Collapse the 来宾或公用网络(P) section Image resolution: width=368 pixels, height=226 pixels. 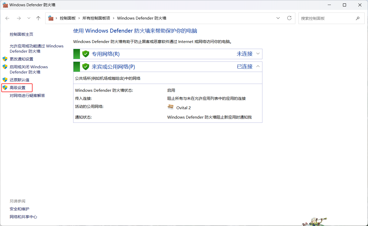258,66
